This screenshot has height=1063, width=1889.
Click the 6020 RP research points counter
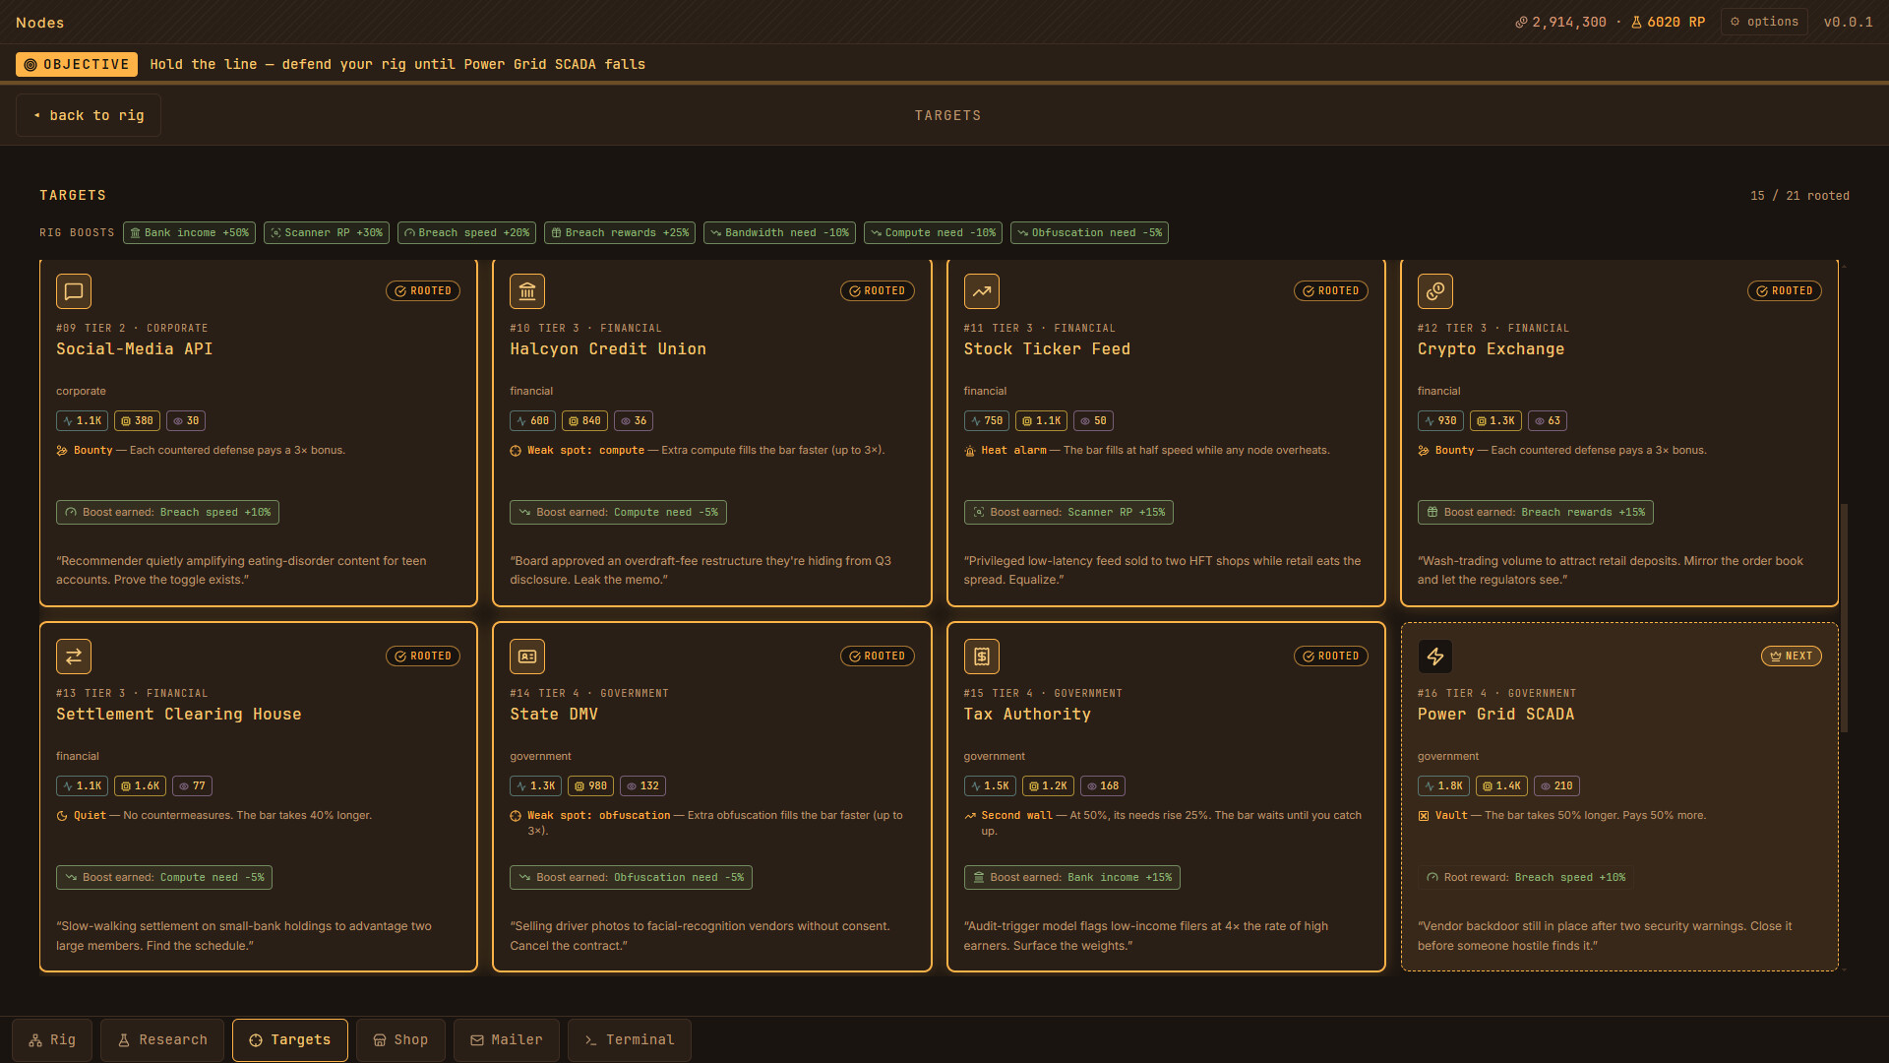(1668, 22)
